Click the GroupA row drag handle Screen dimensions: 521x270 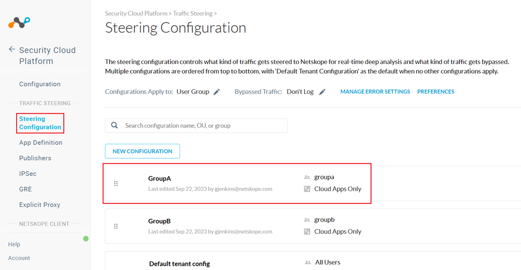[116, 183]
